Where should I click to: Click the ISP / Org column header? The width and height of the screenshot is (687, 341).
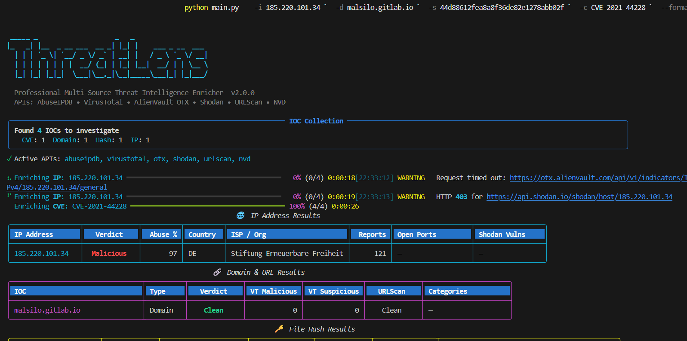click(287, 234)
